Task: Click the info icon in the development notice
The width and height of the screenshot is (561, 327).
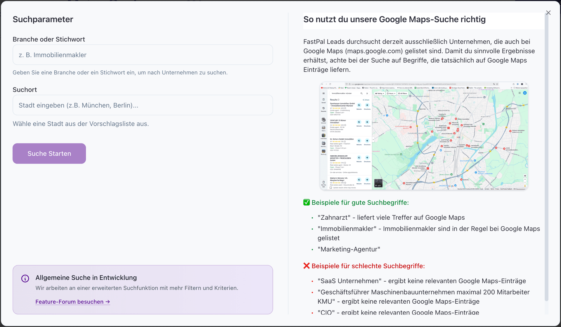Action: coord(25,278)
